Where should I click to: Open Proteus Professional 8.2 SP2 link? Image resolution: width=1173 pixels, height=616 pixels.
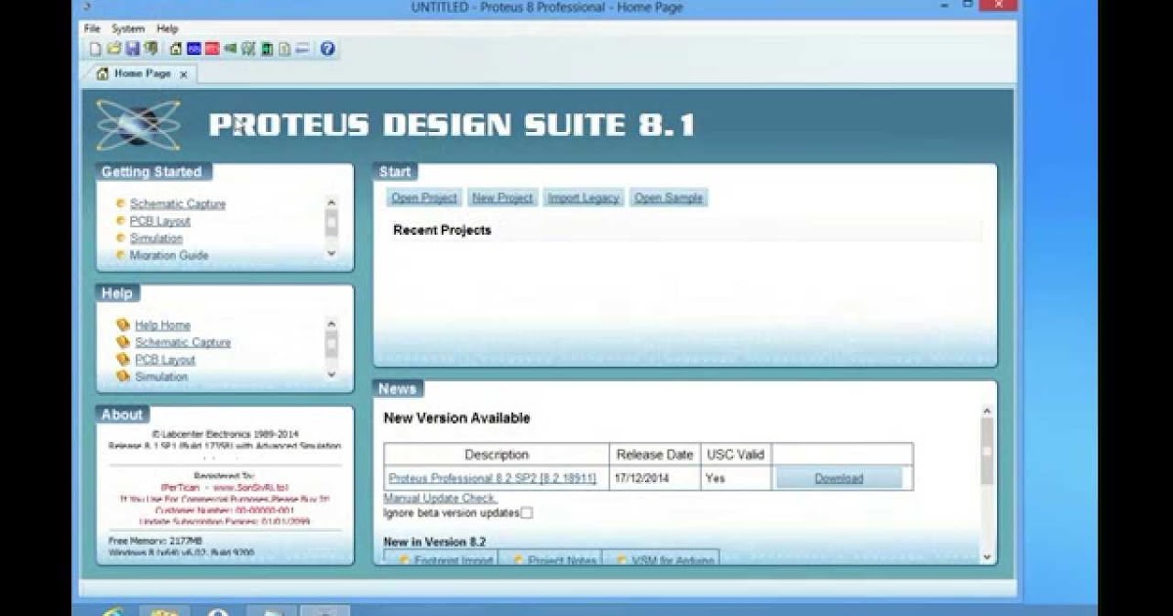pos(492,478)
